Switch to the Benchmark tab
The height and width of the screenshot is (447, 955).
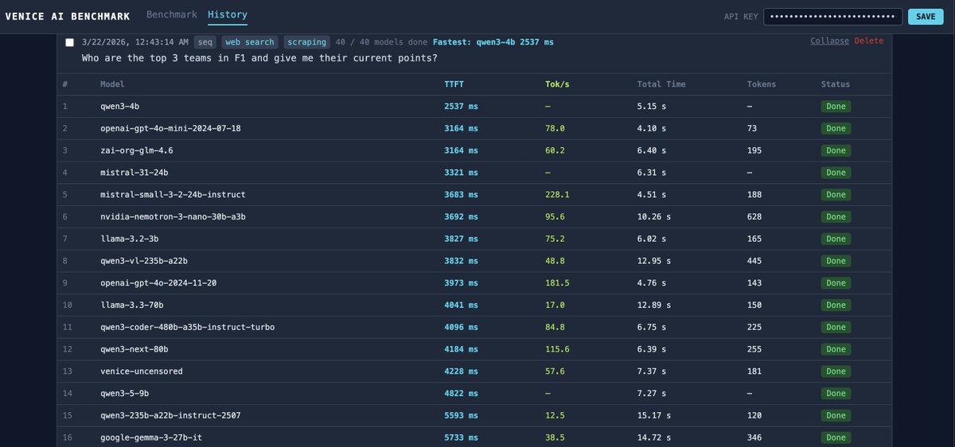[x=172, y=14]
